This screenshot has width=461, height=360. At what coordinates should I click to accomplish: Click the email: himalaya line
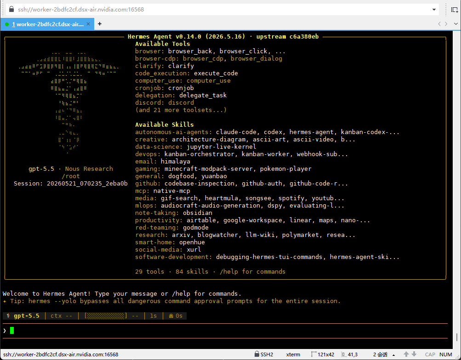pyautogui.click(x=163, y=161)
